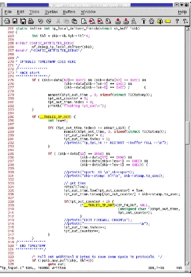Click the Load Session icon
The width and height of the screenshot is (191, 277).
118,21
